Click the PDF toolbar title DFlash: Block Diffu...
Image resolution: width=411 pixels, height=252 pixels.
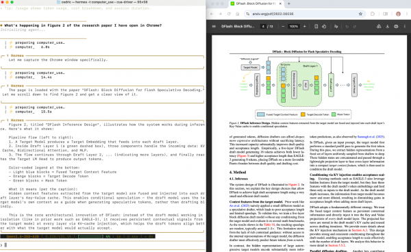(x=238, y=27)
